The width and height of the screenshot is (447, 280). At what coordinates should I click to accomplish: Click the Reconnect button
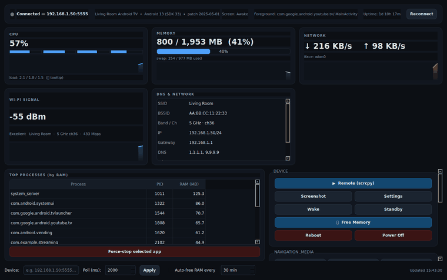coord(421,14)
